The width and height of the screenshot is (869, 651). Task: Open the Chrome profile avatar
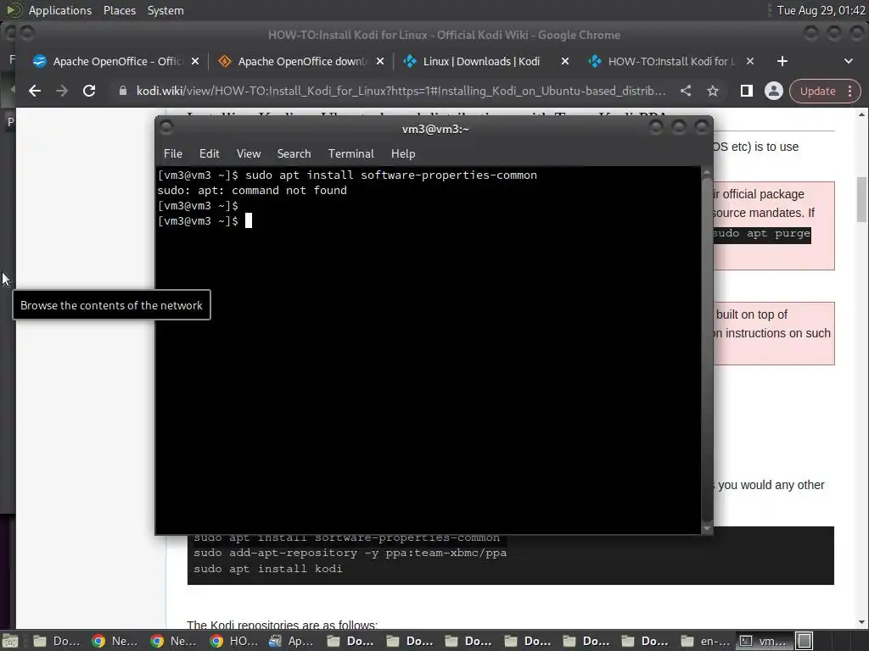pos(774,91)
